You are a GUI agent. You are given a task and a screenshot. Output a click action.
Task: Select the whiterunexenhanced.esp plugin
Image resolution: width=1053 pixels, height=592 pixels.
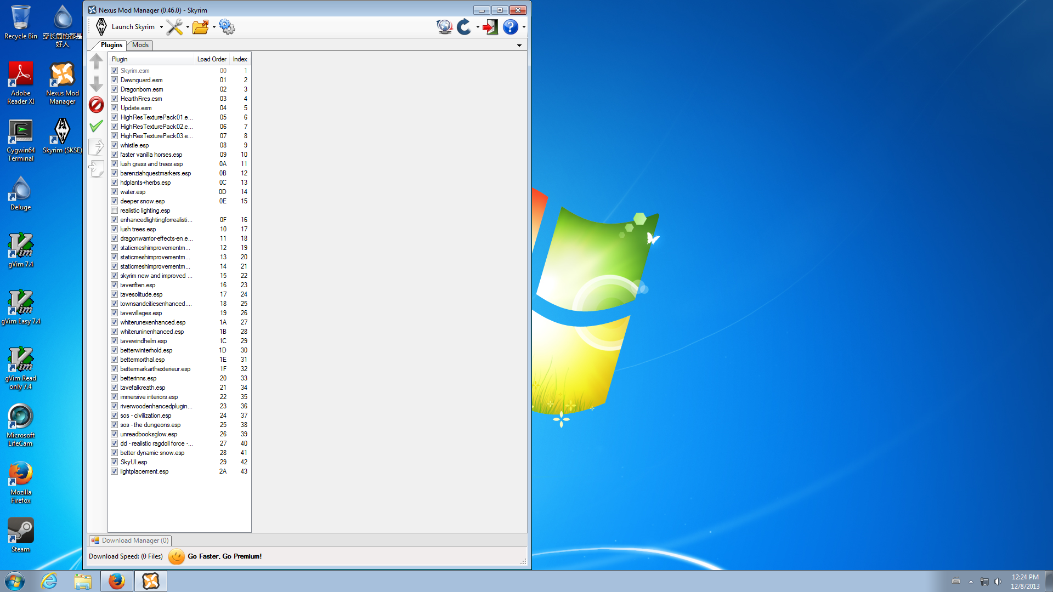179,322
